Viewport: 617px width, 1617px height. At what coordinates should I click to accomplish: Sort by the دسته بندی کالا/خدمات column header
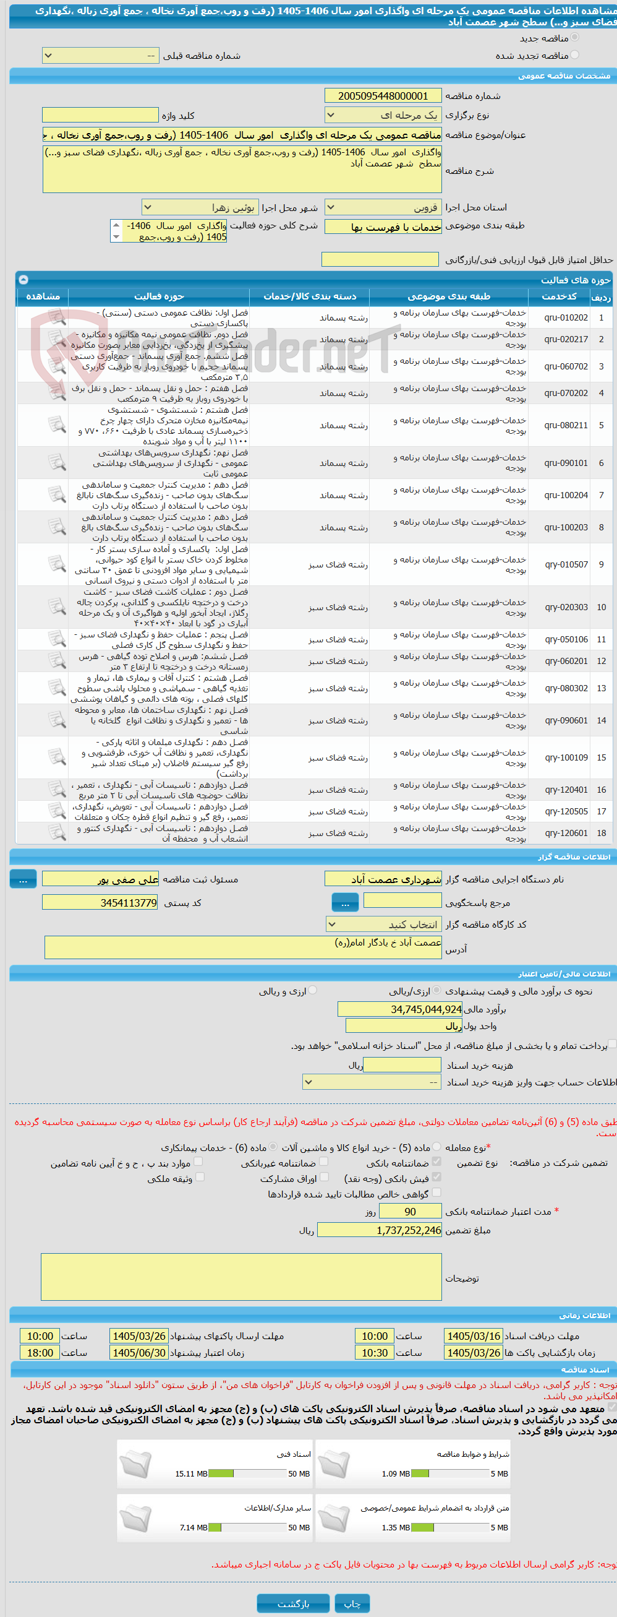(x=310, y=296)
